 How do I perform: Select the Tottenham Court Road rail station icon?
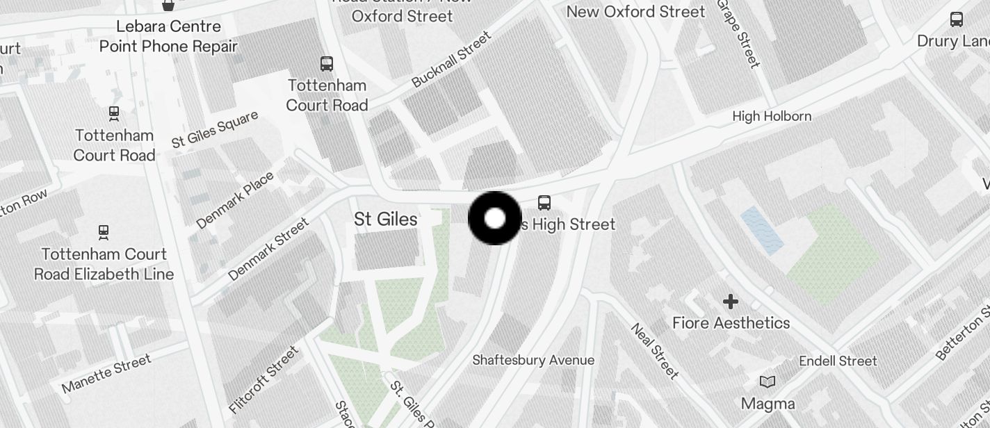(114, 113)
